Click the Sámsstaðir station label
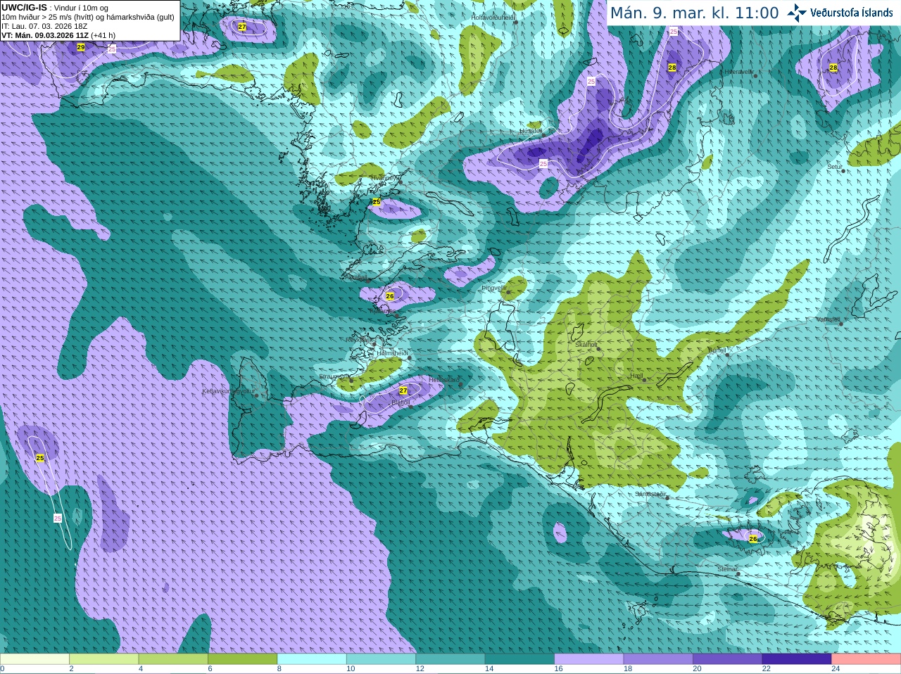This screenshot has height=674, width=901. pyautogui.click(x=650, y=494)
